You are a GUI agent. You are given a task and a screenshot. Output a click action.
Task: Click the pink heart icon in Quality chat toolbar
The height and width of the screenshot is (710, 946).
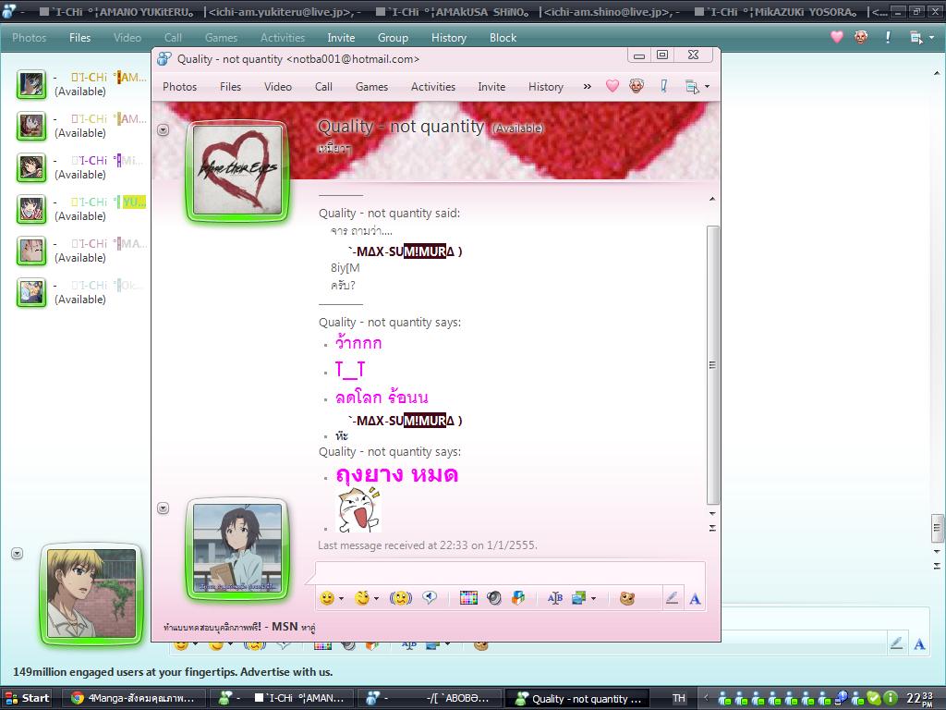click(x=612, y=86)
